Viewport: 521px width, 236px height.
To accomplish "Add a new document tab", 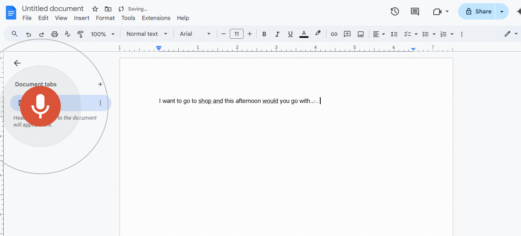I will point(100,84).
